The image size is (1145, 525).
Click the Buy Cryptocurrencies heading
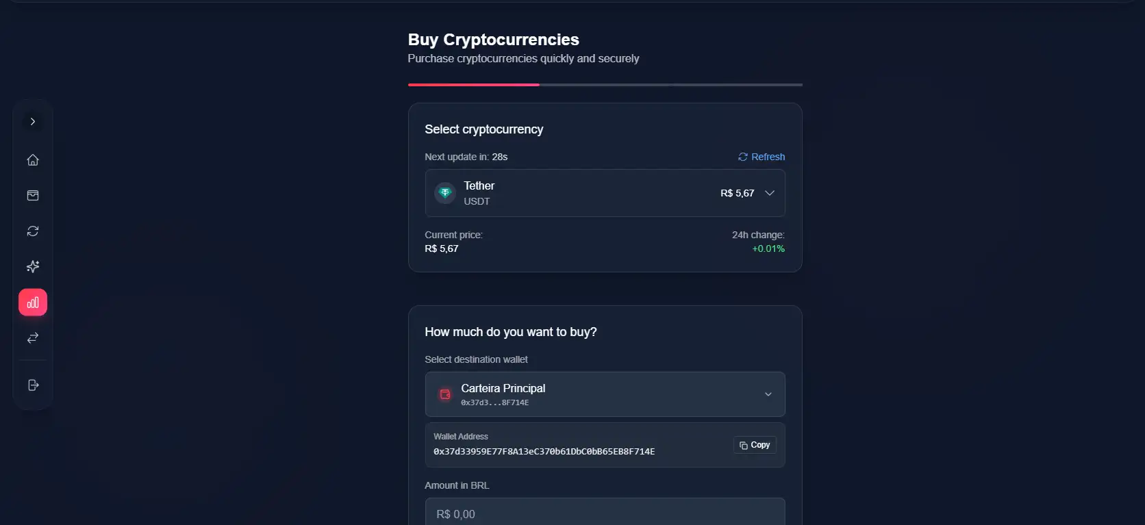pos(493,40)
